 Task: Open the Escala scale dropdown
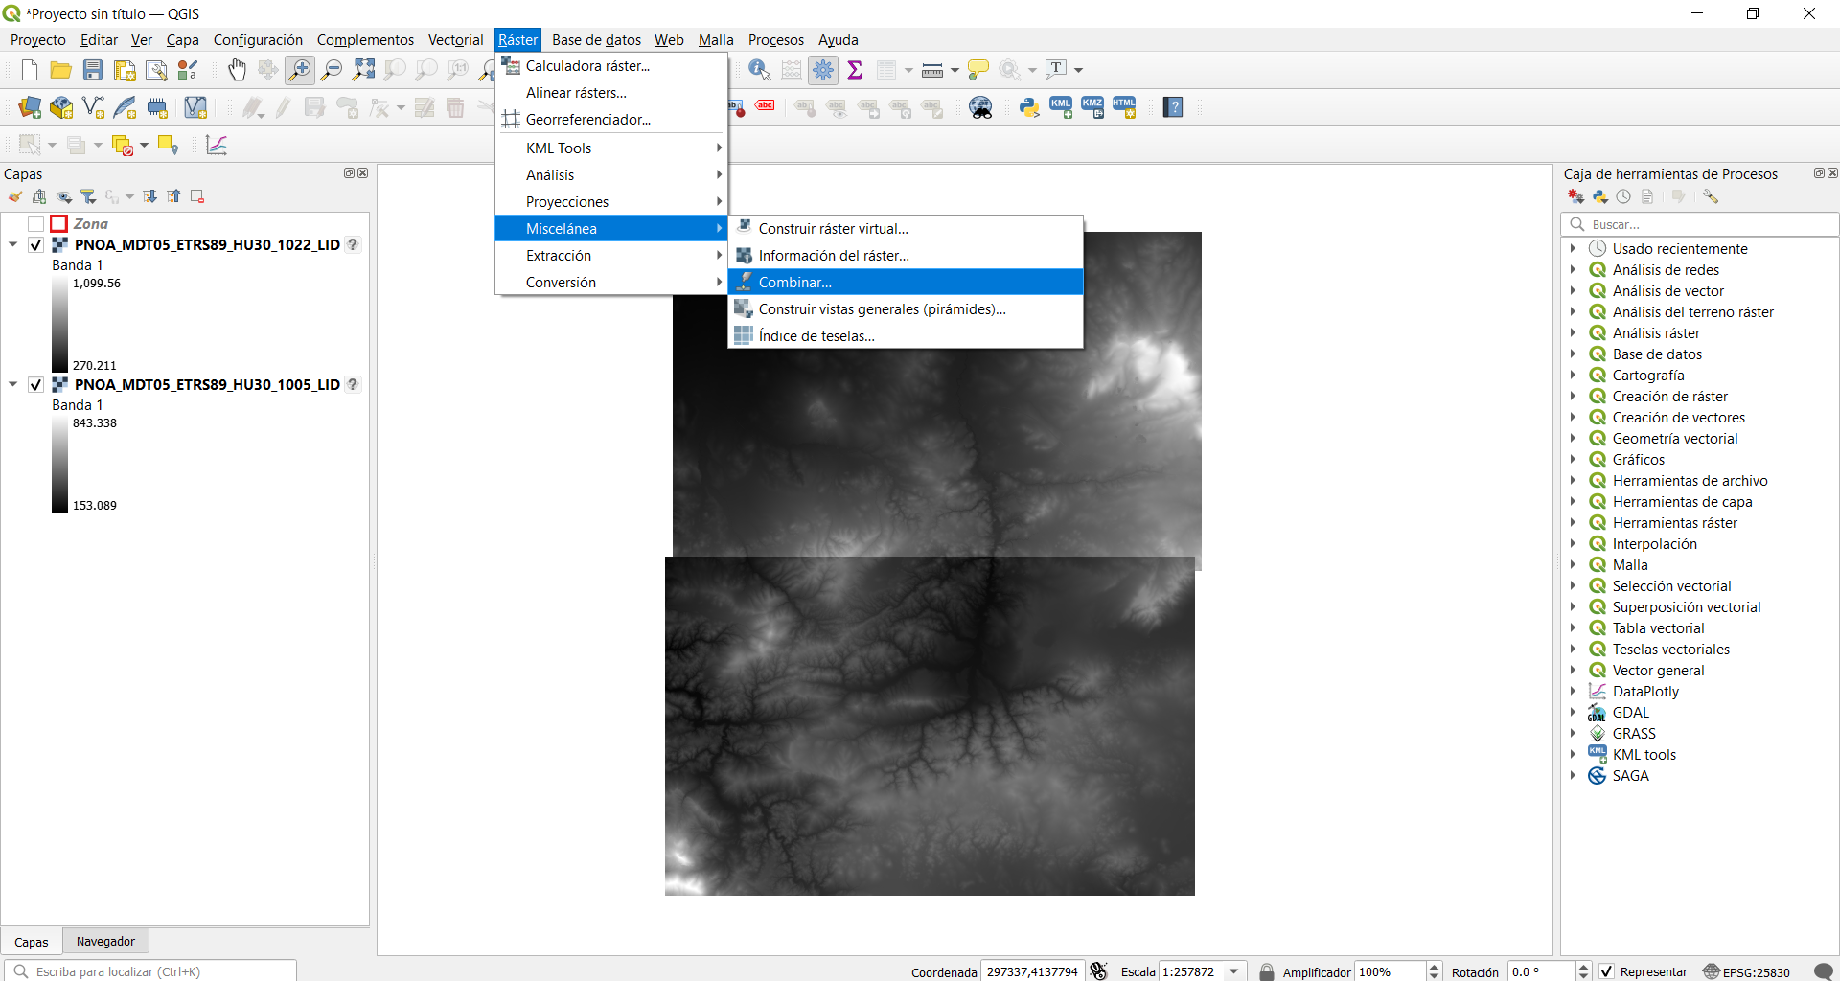(1234, 971)
